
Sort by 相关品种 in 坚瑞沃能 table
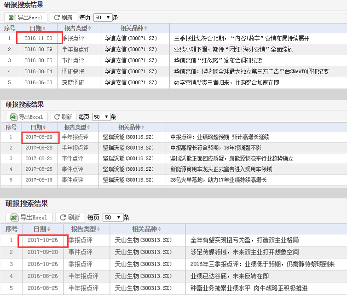131,127
